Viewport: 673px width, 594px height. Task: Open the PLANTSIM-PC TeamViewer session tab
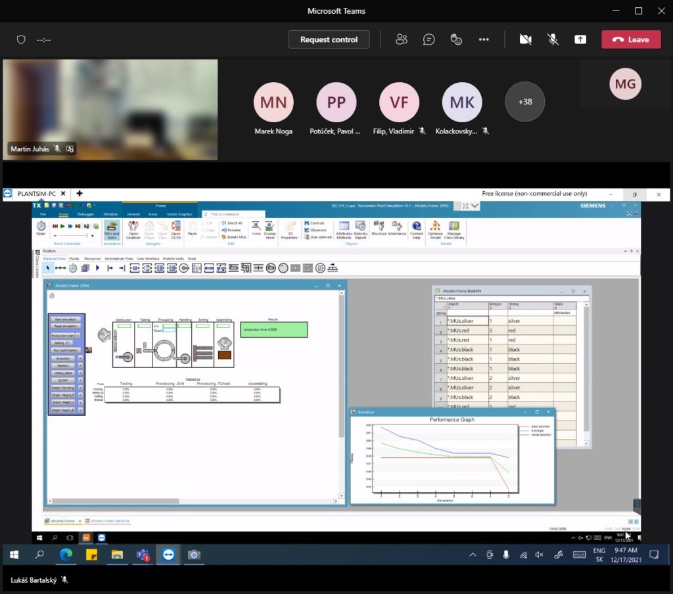click(37, 194)
